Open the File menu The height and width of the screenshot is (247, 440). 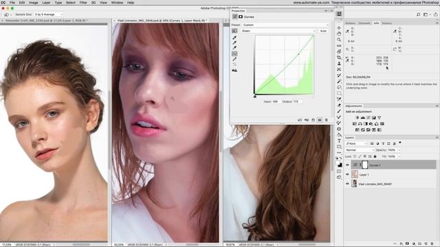click(x=12, y=3)
